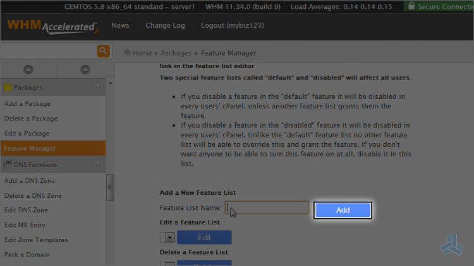Click the orange search magnifier icon
This screenshot has width=474, height=266.
[x=103, y=51]
